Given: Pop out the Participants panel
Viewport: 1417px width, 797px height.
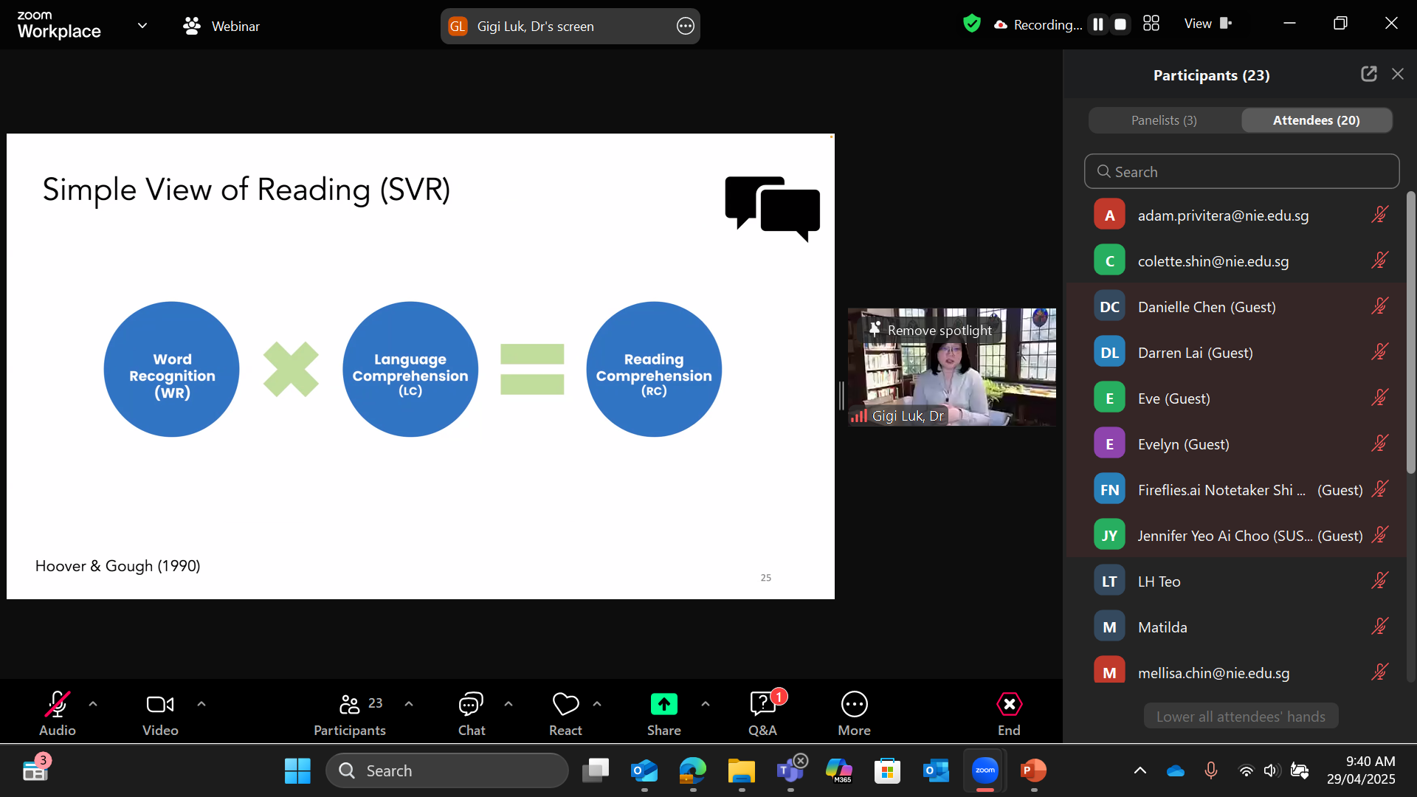Looking at the screenshot, I should [x=1368, y=74].
